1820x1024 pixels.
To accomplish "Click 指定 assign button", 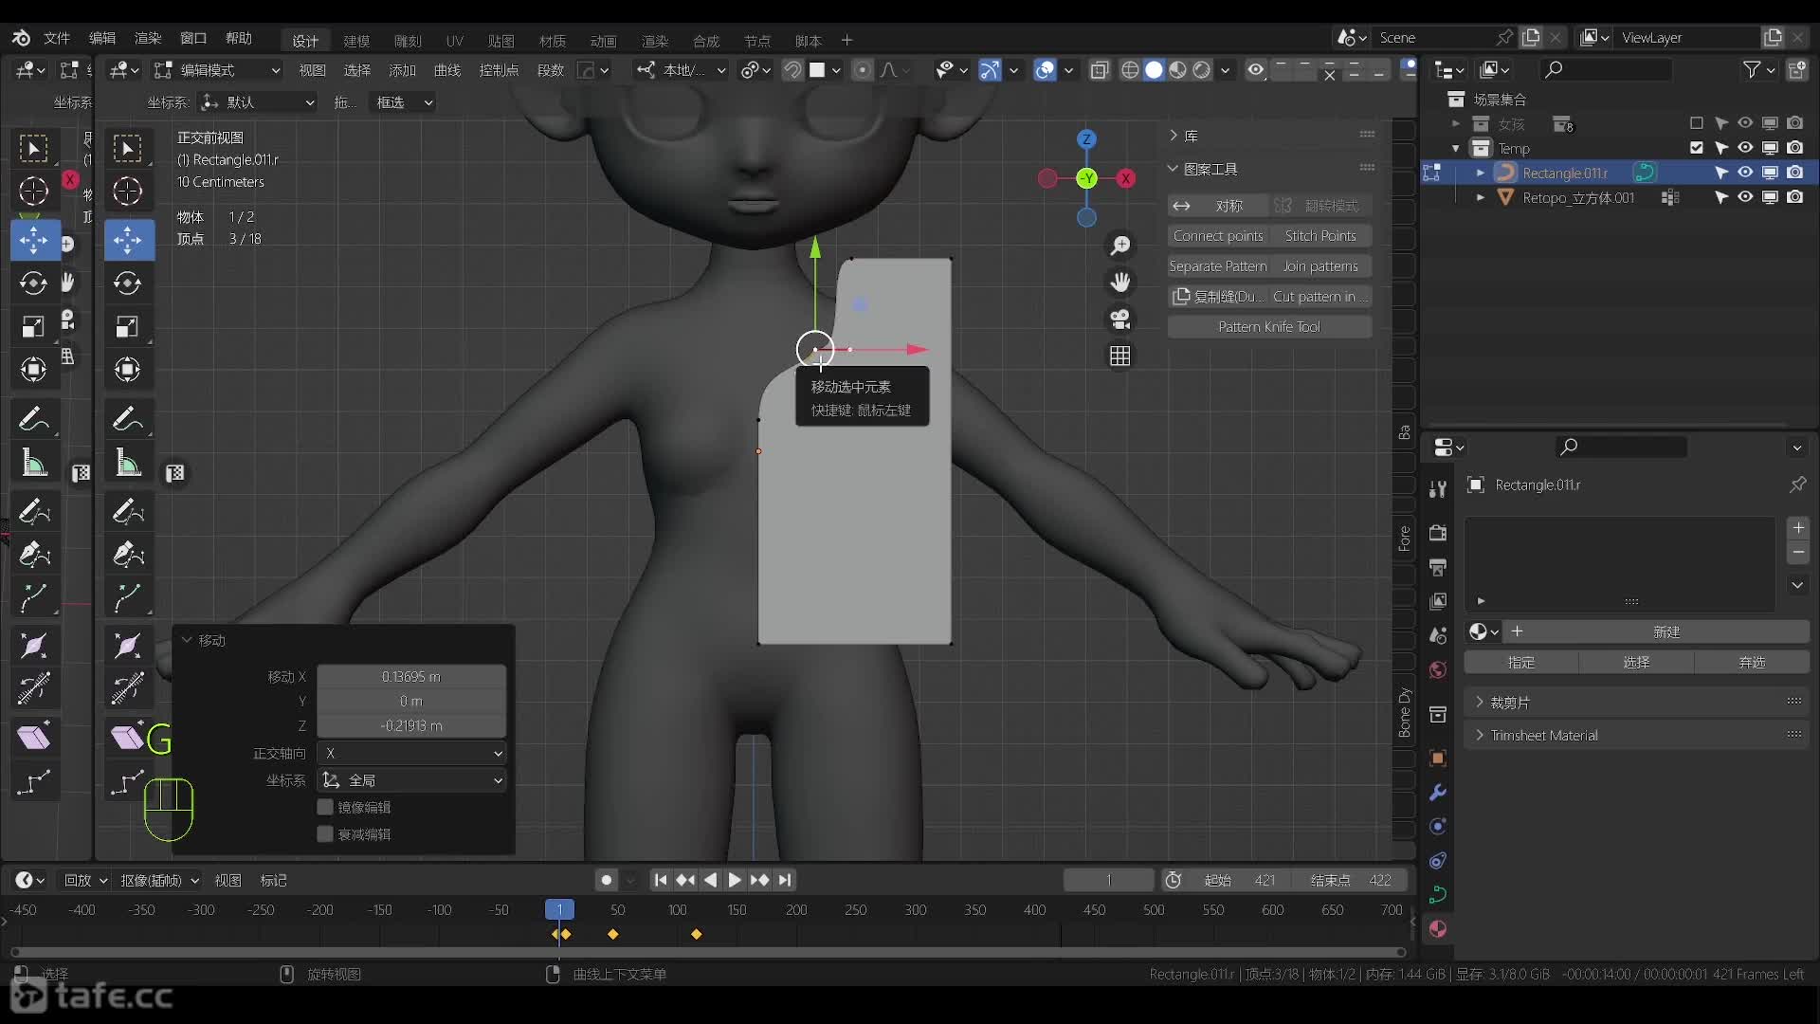I will coord(1521,663).
